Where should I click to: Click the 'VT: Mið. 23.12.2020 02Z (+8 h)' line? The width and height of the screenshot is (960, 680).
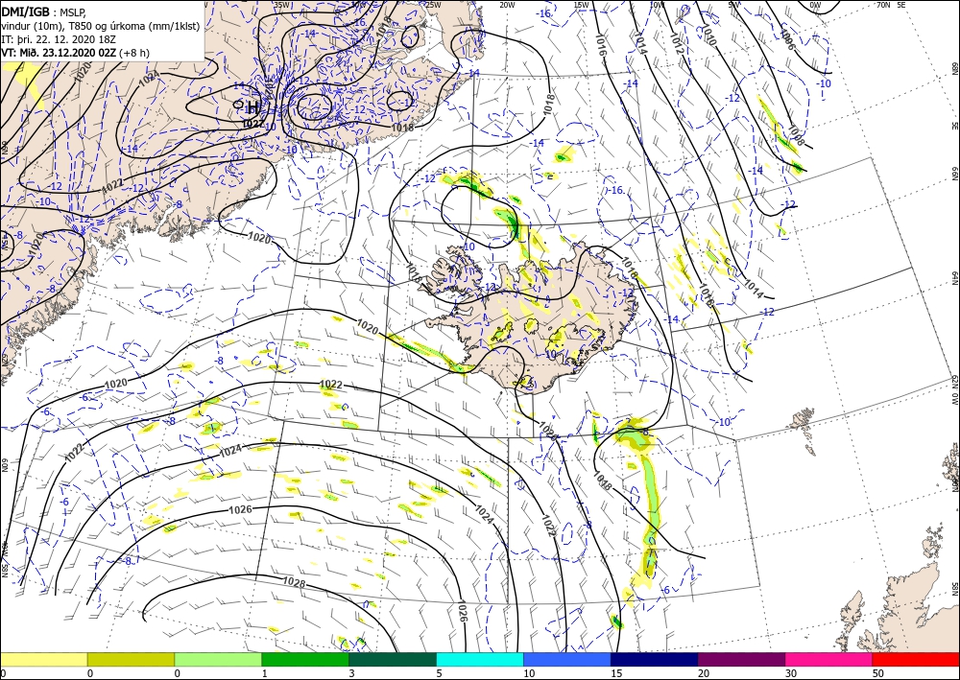point(75,53)
